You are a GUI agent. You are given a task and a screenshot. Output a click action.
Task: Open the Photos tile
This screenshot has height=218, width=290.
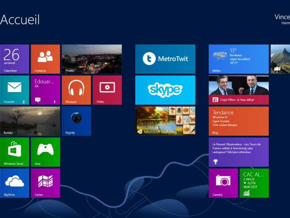(x=92, y=59)
